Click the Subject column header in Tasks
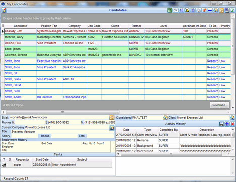 coord(82,160)
